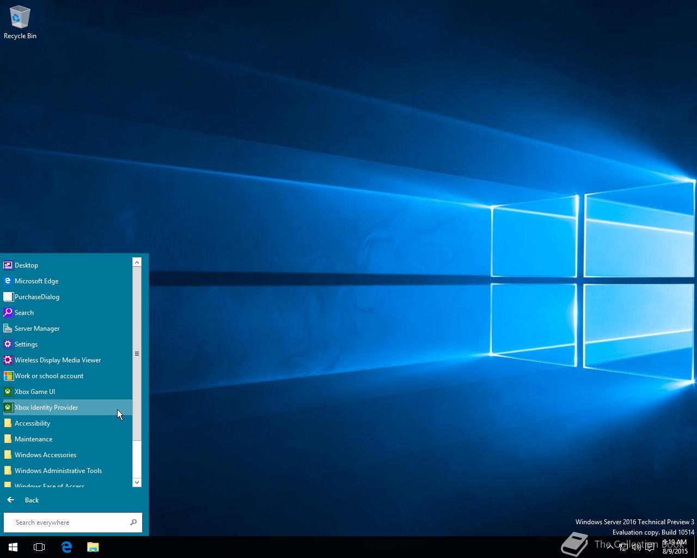Click the Show desktop strip on the taskbar
Screen dimensions: 697x558
pyautogui.click(x=695, y=547)
